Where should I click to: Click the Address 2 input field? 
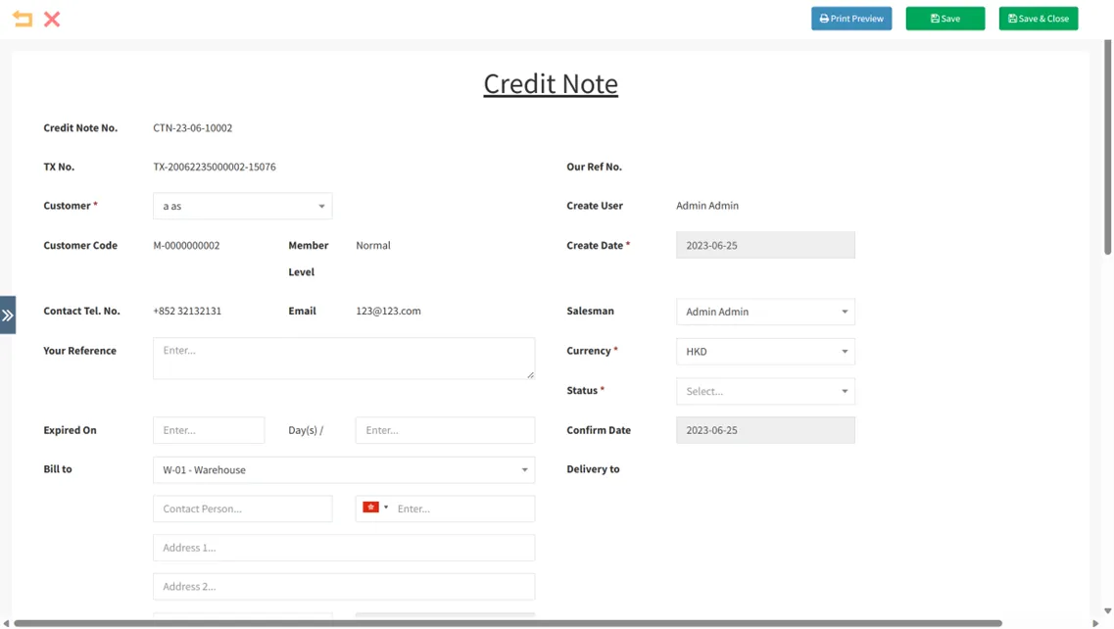coord(343,587)
